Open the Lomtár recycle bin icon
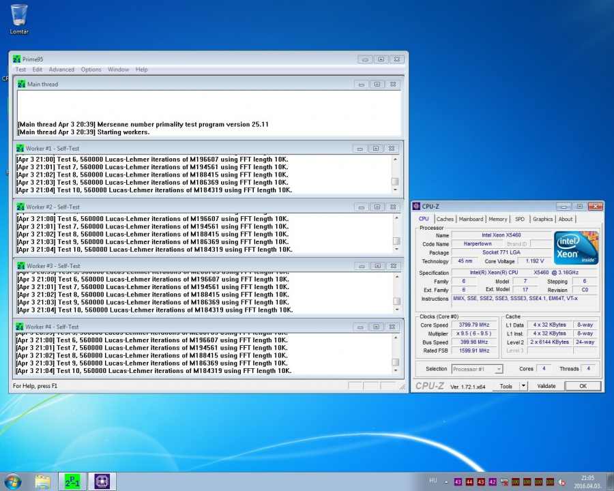Viewport: 614px width, 491px height. 19,19
